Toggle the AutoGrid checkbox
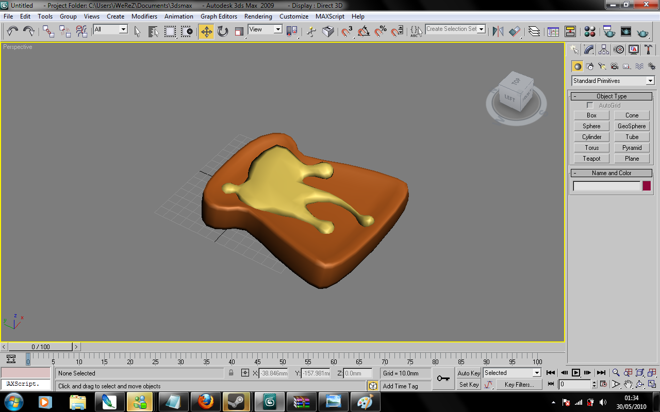Screen dimensions: 660x412 pos(590,106)
